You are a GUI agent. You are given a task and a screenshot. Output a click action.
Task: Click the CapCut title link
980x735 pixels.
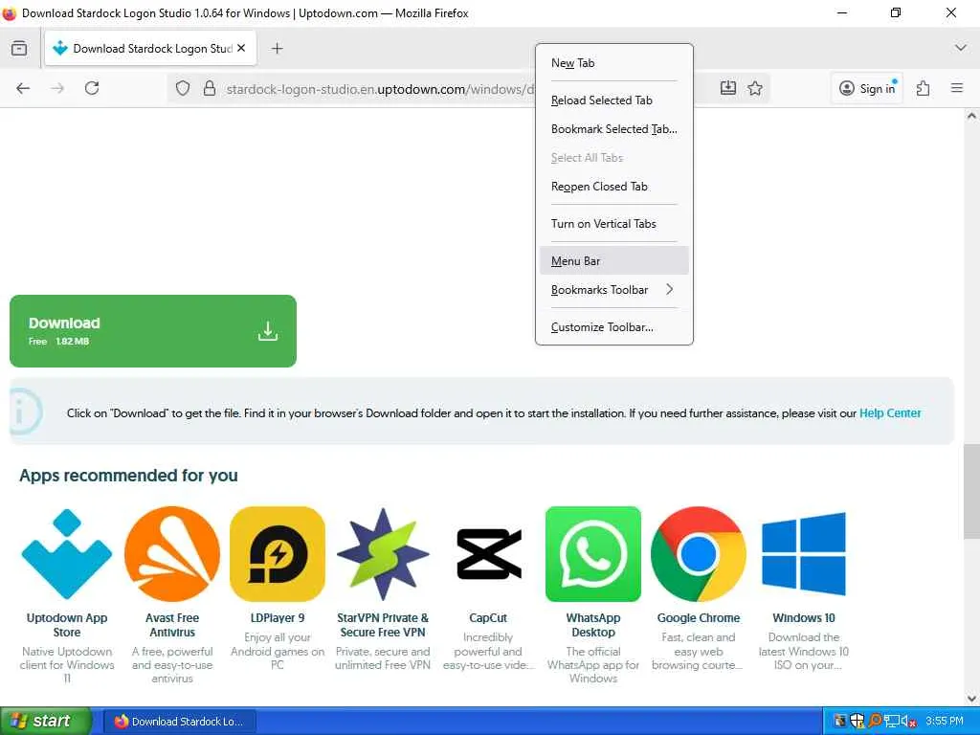[x=488, y=618]
